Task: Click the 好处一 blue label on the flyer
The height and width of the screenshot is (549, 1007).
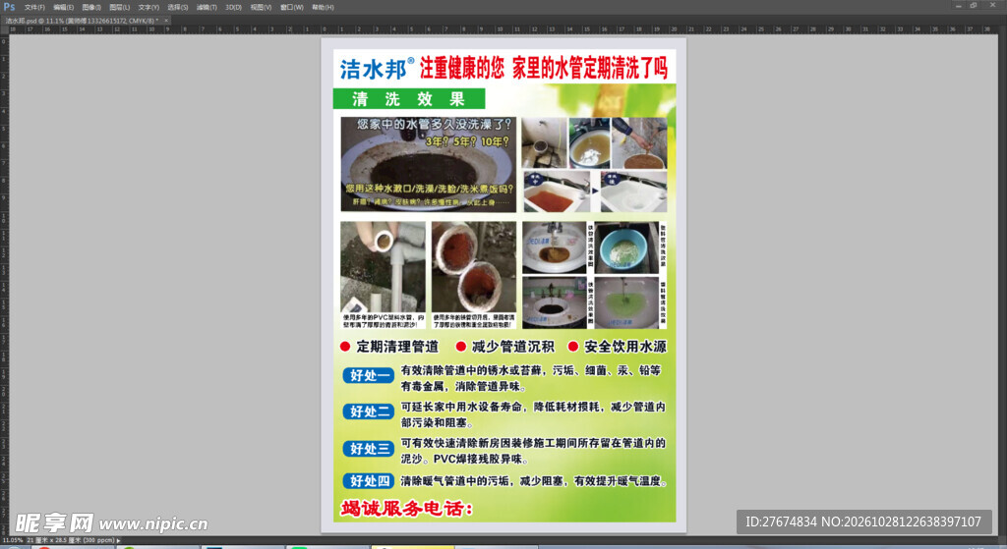Action: 368,375
